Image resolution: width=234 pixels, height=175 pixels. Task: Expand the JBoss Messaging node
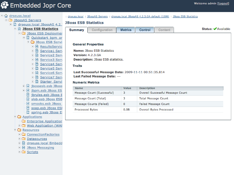point(19,147)
